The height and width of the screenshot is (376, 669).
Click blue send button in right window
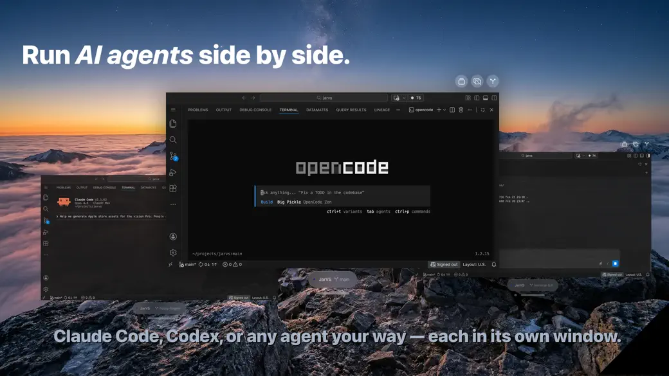click(615, 264)
